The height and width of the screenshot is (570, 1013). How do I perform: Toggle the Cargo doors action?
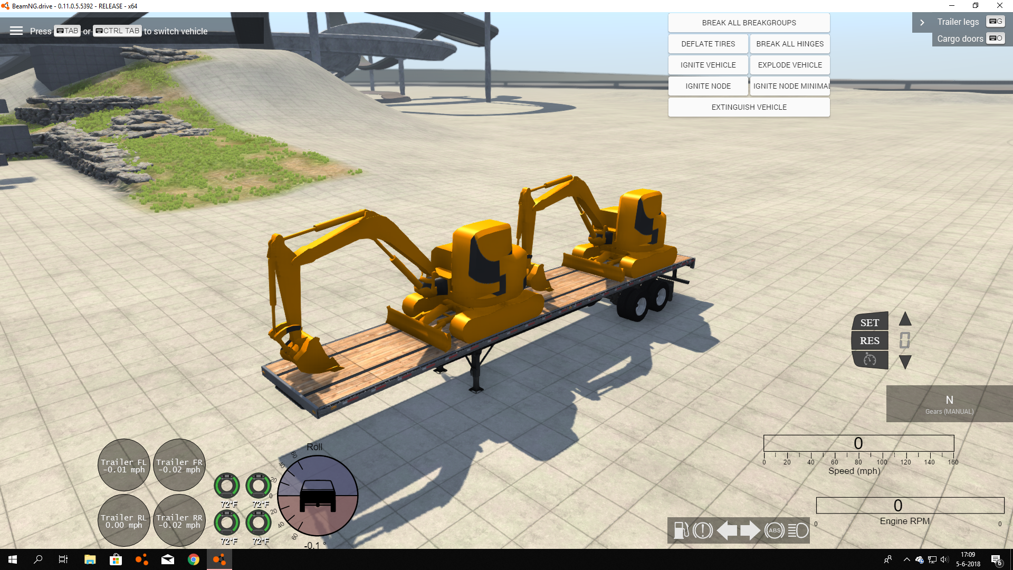960,39
